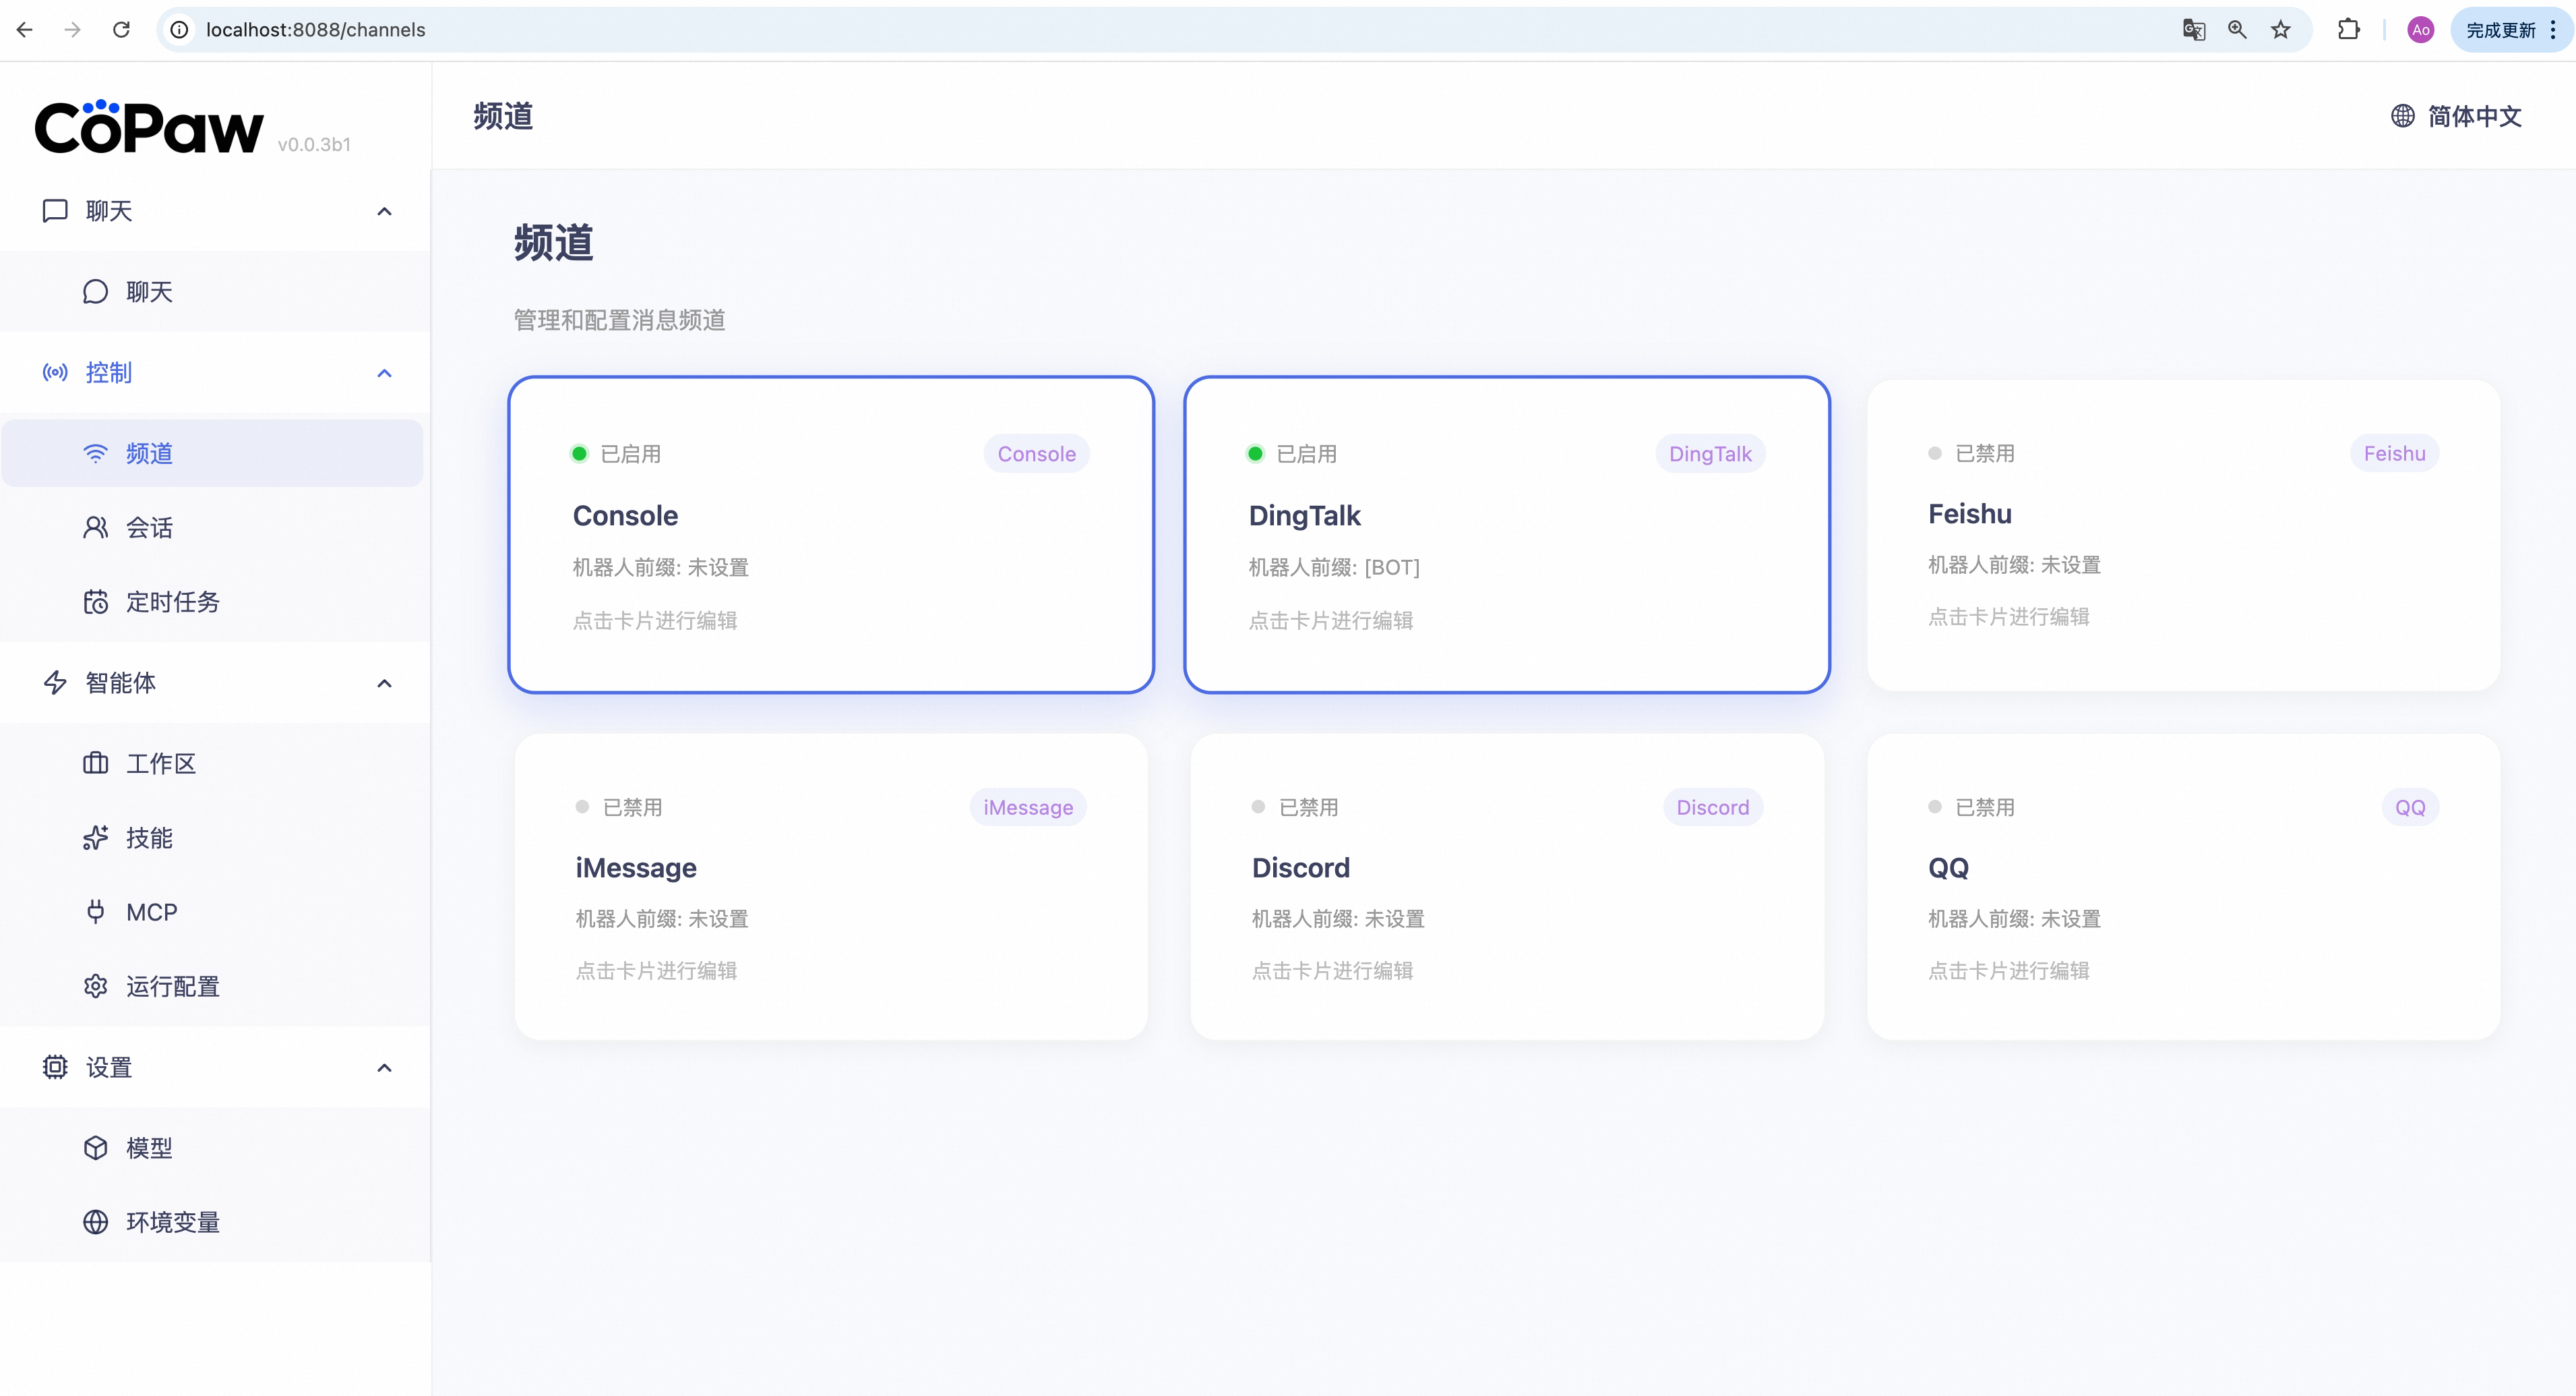Collapse the 控制 section chevron
This screenshot has height=1396, width=2576.
[384, 373]
